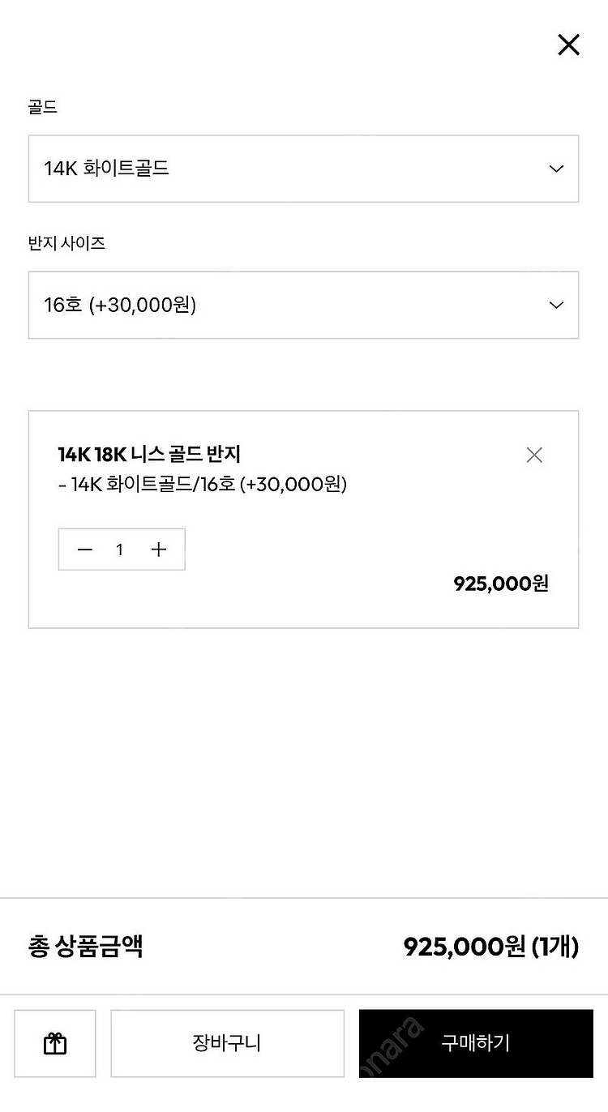Click the quantity number field
Viewport: 608px width, 1112px height.
click(x=120, y=550)
